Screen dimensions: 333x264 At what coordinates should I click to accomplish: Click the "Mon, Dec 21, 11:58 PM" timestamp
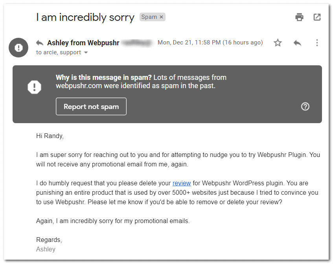[189, 42]
